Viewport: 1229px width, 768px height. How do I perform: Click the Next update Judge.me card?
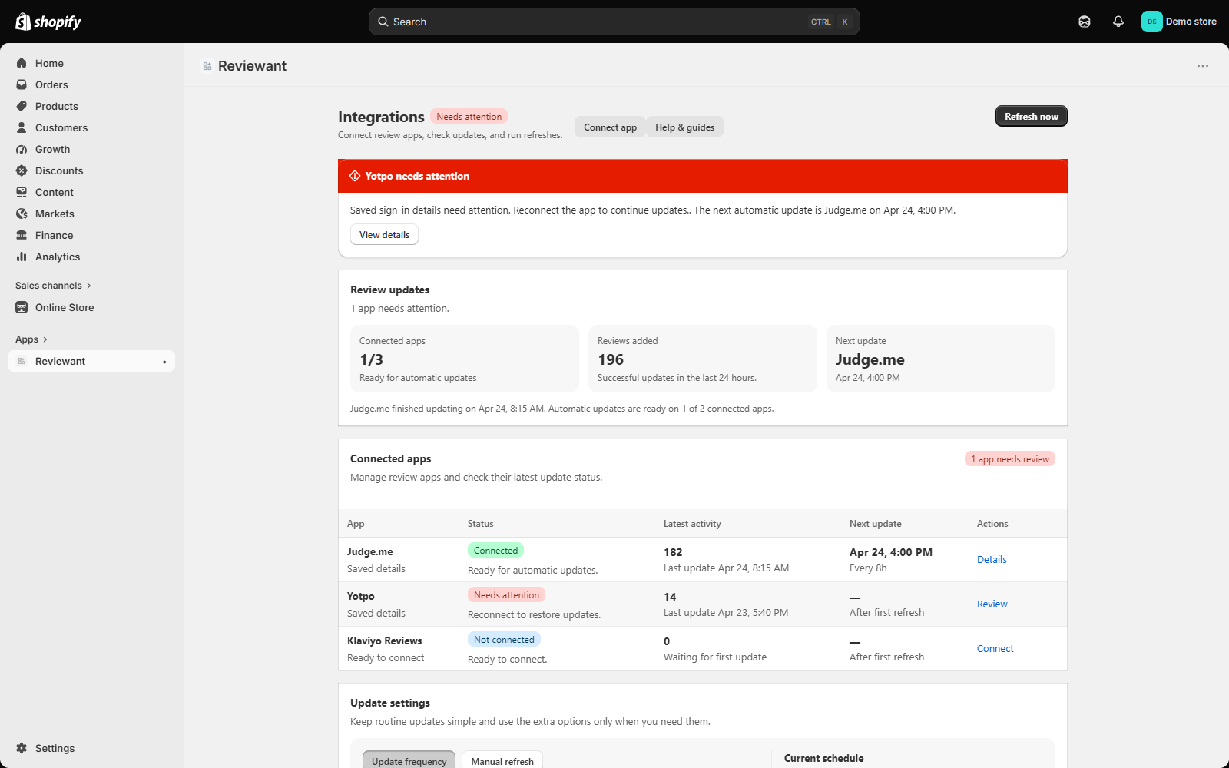pos(941,359)
